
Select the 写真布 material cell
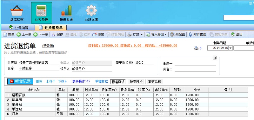34,100
